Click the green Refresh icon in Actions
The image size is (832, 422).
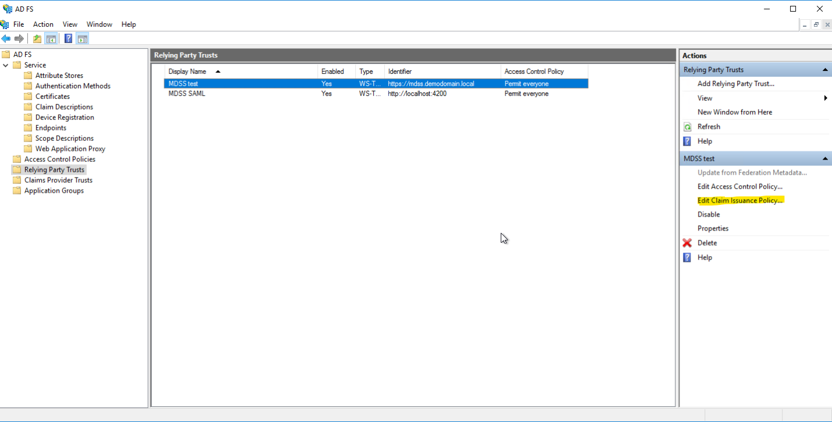pos(687,127)
